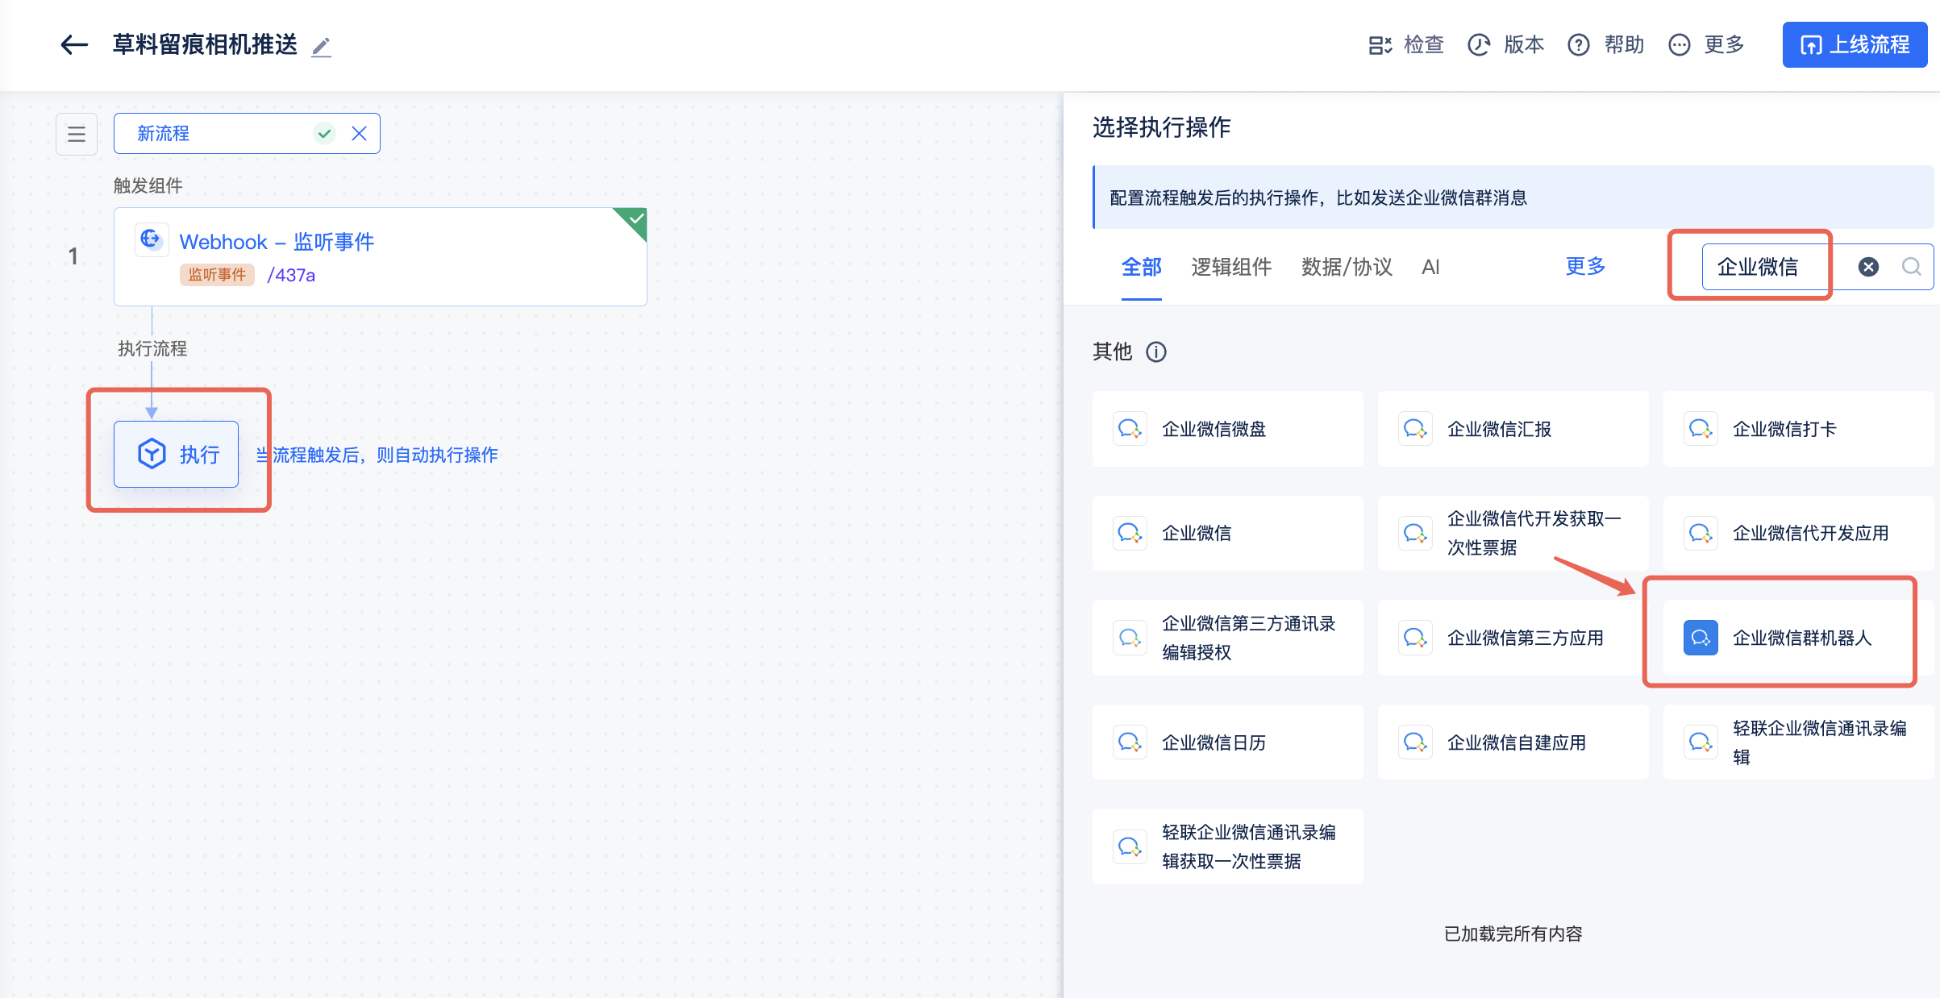
Task: Click the 监听事件 orange tag
Action: coord(217,275)
